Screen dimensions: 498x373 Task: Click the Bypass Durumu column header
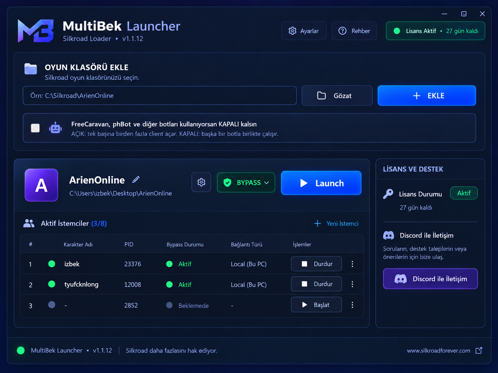click(185, 245)
